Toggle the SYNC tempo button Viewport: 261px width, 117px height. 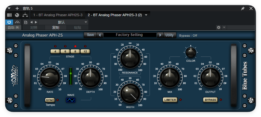click(x=50, y=100)
